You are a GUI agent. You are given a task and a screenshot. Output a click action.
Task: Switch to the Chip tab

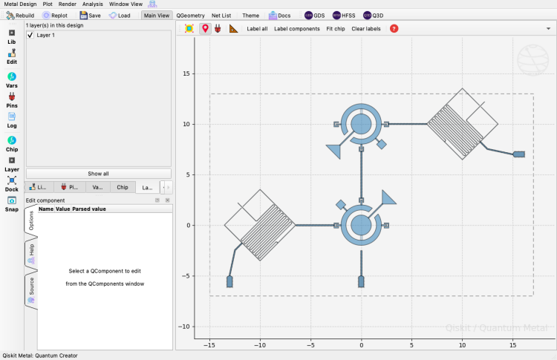[x=123, y=187]
